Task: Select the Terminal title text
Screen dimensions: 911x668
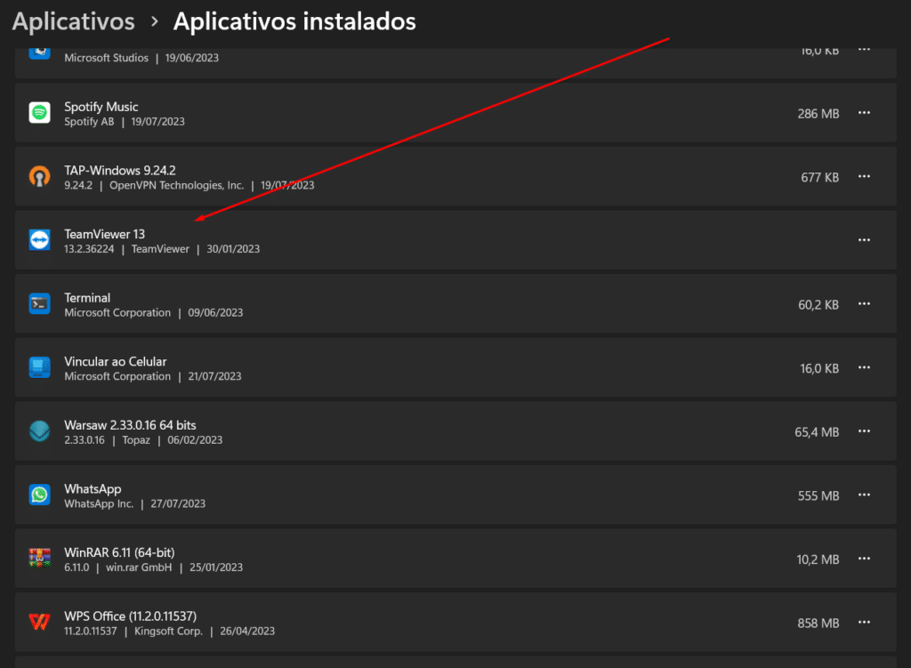Action: pyautogui.click(x=87, y=298)
